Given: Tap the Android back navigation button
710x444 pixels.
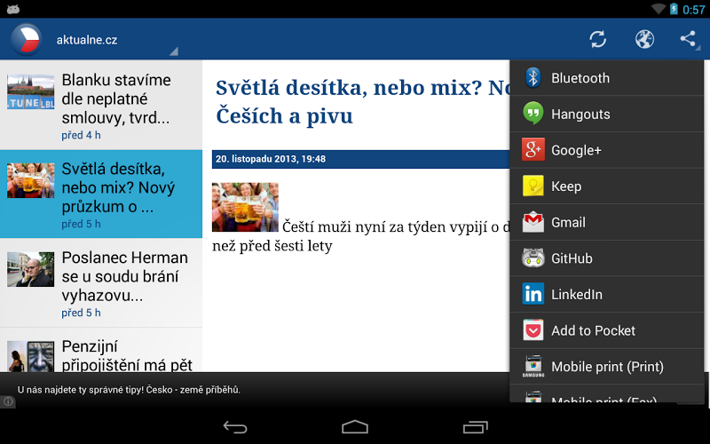Looking at the screenshot, I should (235, 427).
